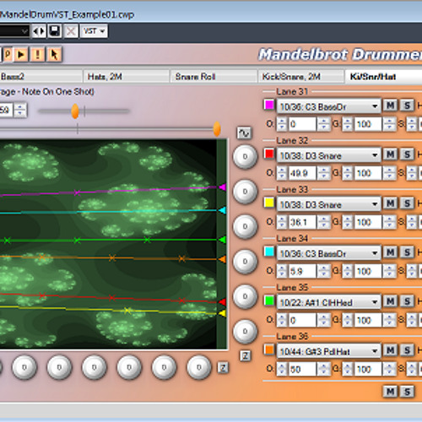Select the arrow pointer tool
This screenshot has width=422, height=422.
pos(54,54)
